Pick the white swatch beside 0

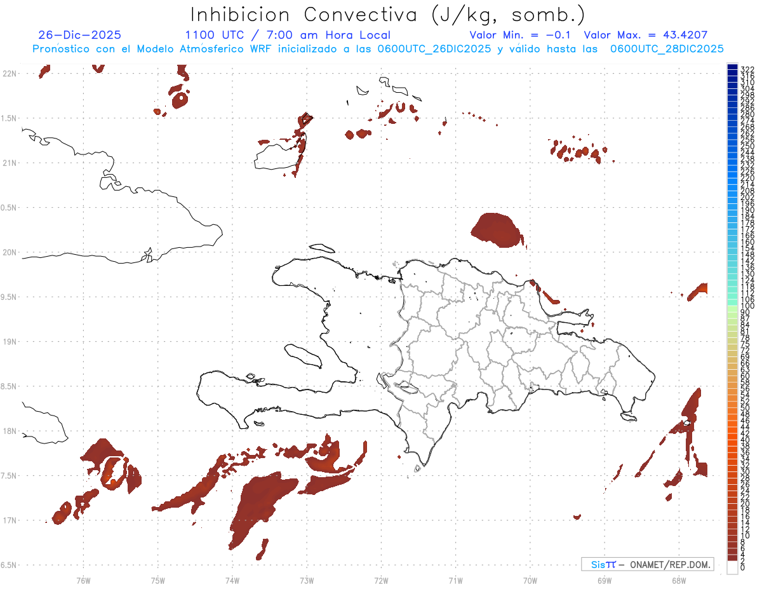pyautogui.click(x=733, y=567)
